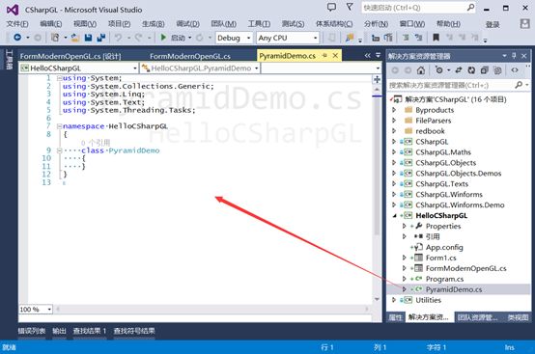
Task: Switch to FormModernOpenGL.cs [设计] tab
Action: [x=70, y=56]
